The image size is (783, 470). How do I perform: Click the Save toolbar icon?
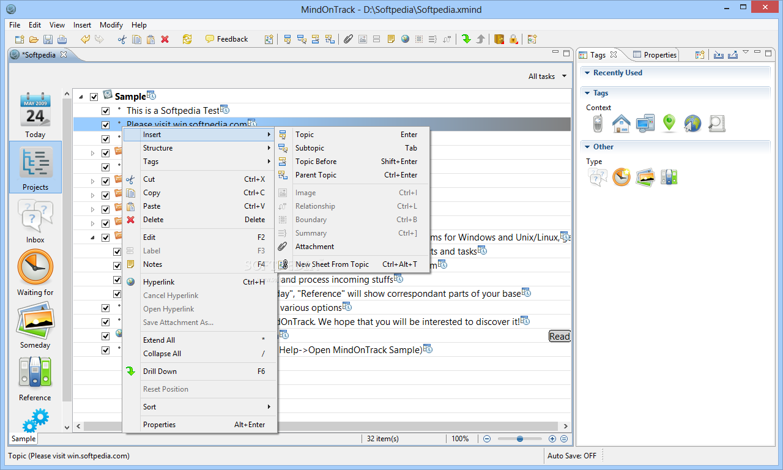coord(48,39)
